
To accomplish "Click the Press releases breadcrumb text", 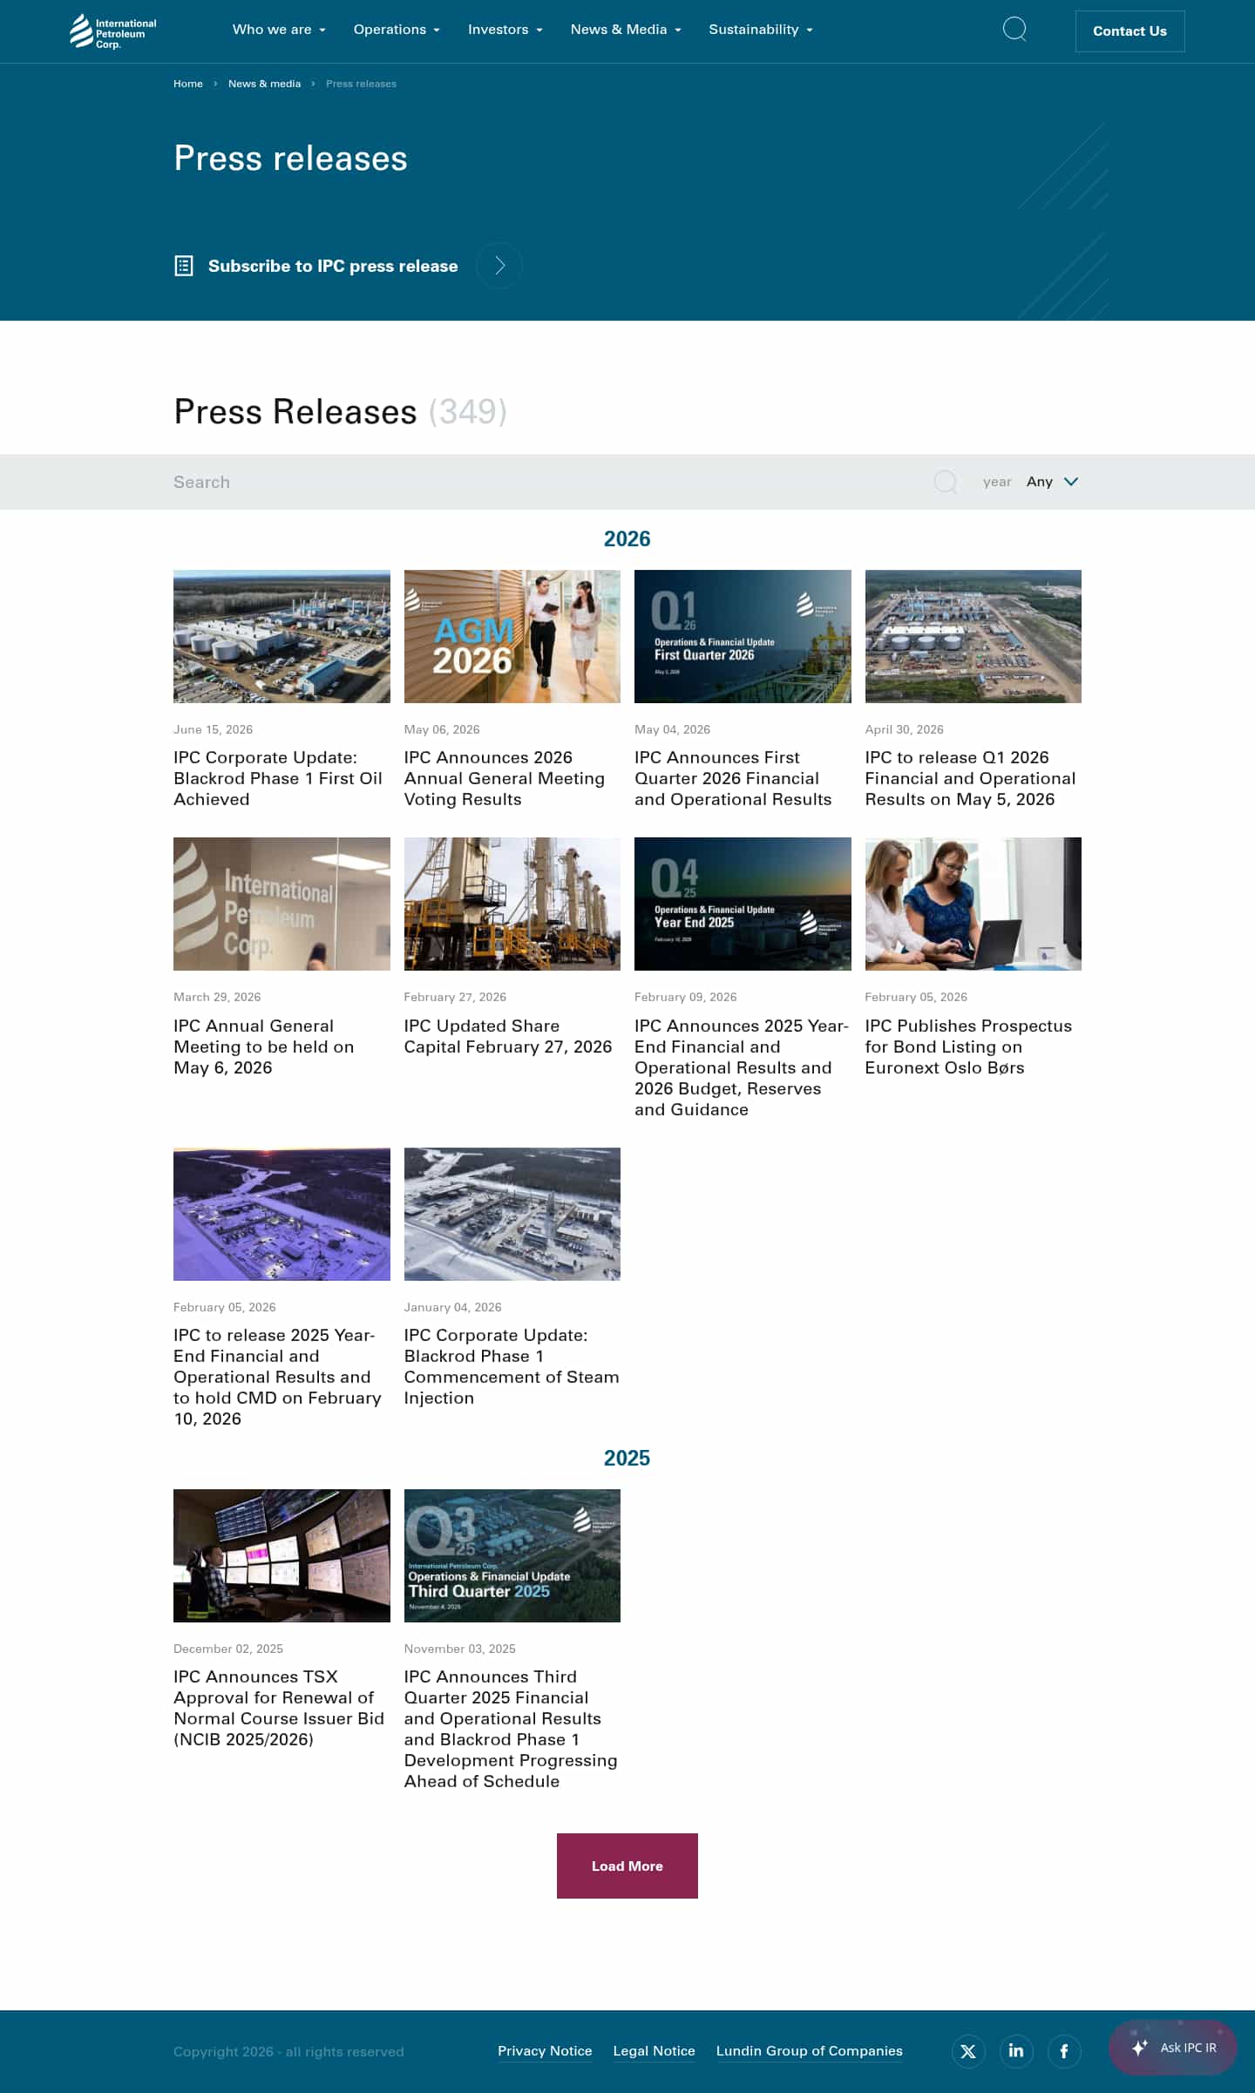I will (x=361, y=84).
